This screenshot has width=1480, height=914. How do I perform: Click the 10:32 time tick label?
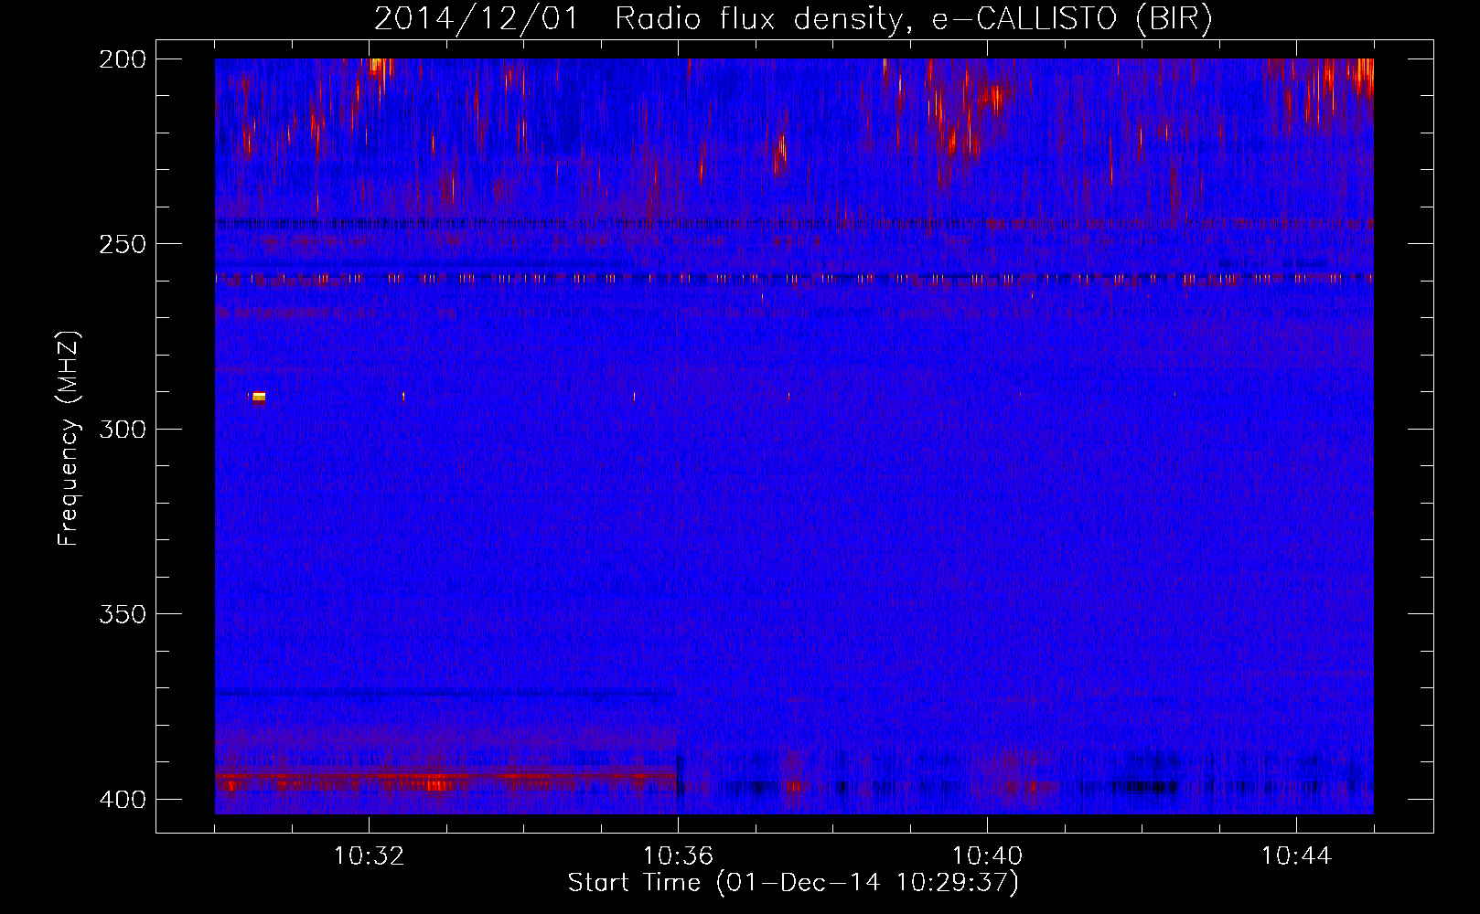coord(369,856)
